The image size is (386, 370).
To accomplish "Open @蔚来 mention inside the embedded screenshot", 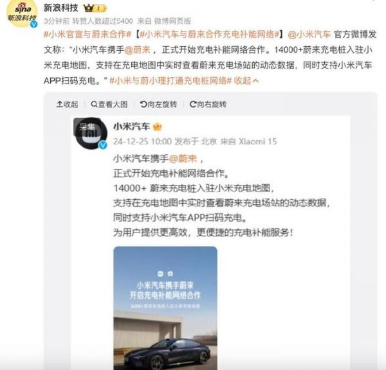I will pyautogui.click(x=183, y=159).
